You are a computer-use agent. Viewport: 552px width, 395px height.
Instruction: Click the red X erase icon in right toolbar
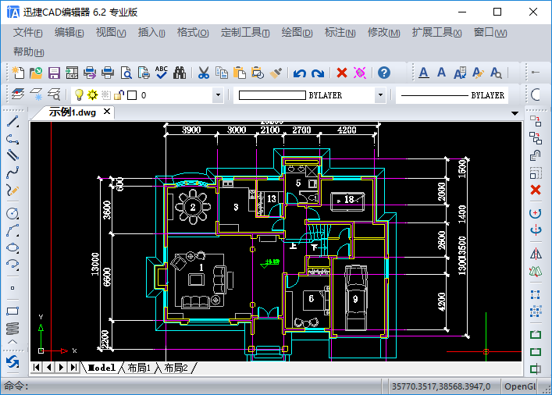tap(536, 190)
